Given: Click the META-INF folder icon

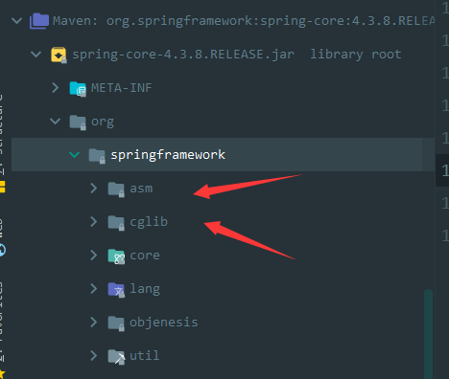Looking at the screenshot, I should pos(78,88).
